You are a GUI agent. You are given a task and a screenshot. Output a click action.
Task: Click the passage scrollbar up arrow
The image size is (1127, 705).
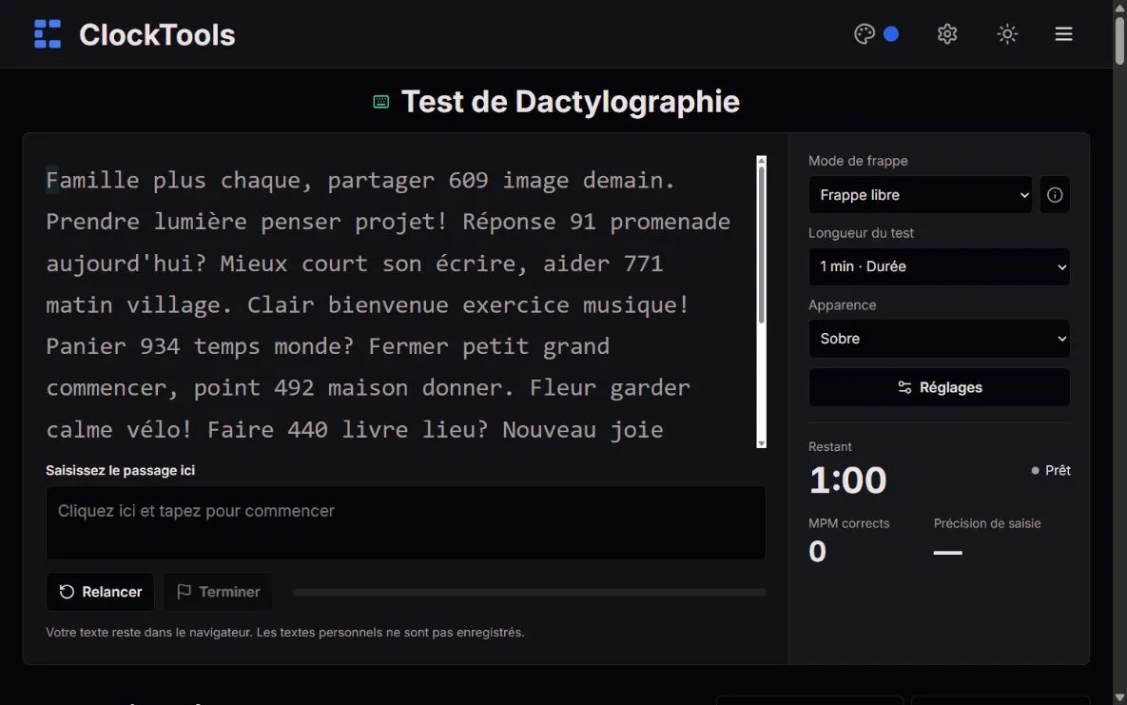click(761, 161)
